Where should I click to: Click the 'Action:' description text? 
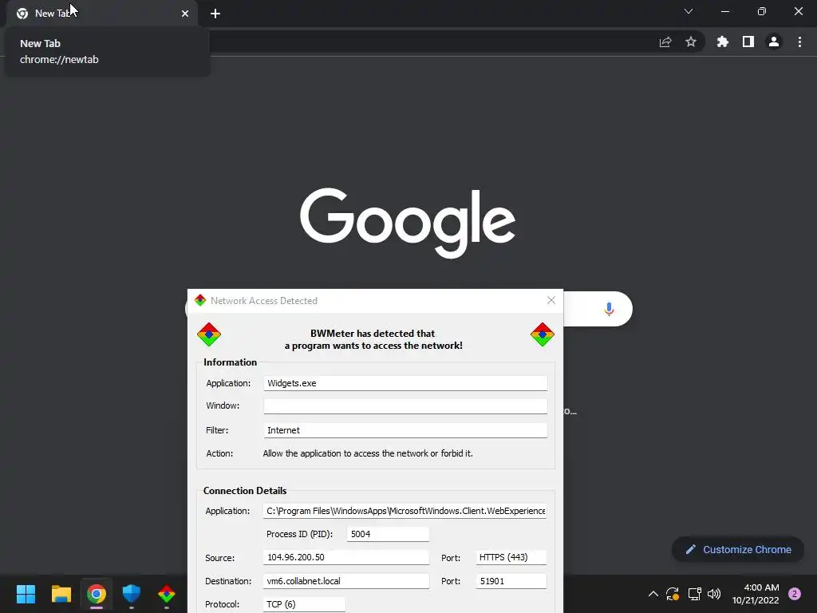pyautogui.click(x=368, y=453)
